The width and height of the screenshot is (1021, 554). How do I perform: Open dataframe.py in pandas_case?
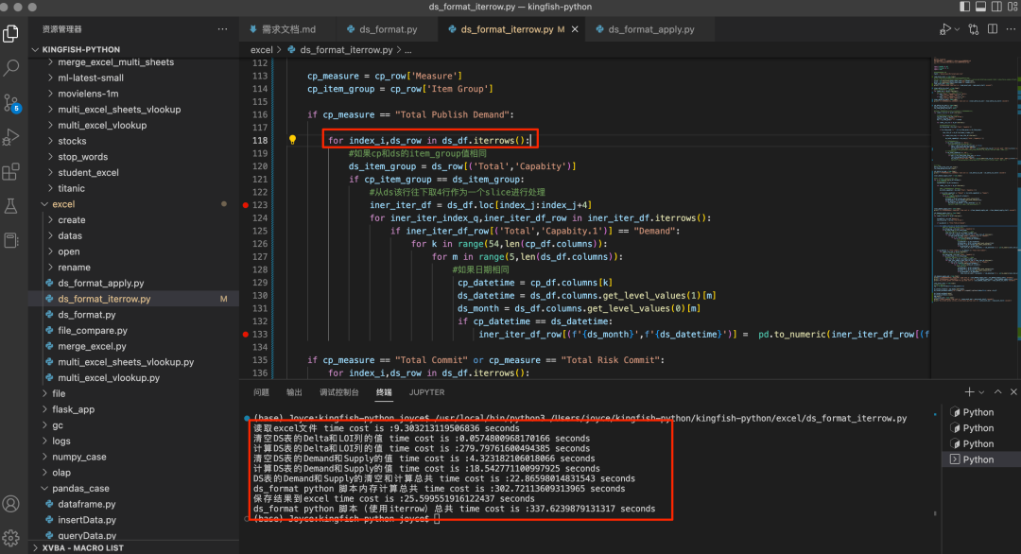click(x=87, y=504)
